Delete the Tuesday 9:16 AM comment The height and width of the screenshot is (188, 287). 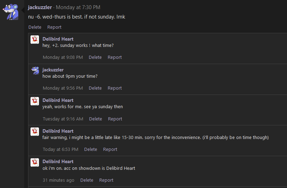[x=95, y=119]
